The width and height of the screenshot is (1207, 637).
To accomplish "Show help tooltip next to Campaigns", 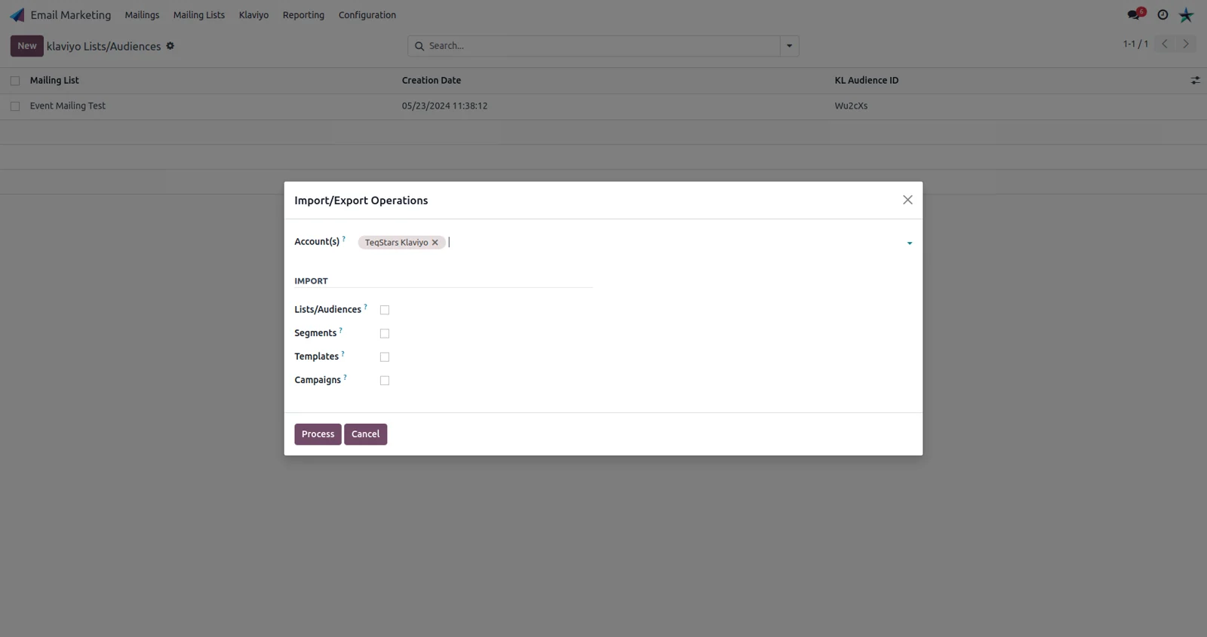I will (346, 377).
